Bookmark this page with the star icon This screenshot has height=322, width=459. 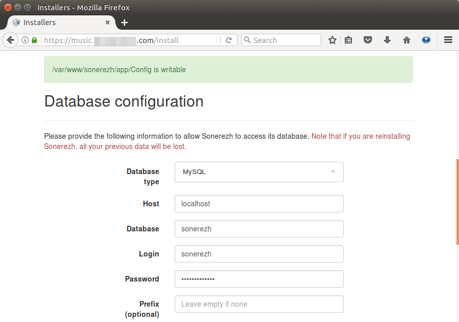tap(332, 40)
